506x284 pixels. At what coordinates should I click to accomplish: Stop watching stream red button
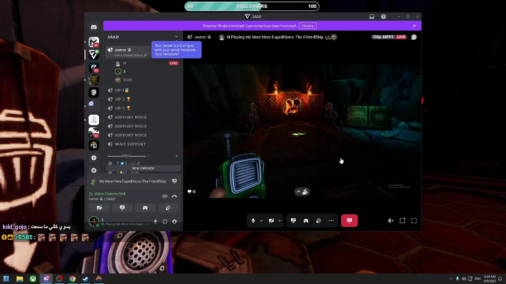coord(349,221)
